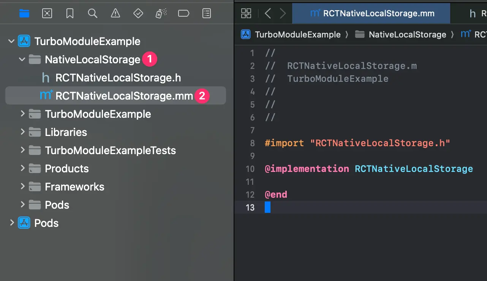Viewport: 487px width, 281px height.
Task: Show the Issues navigator warning triangle
Action: [x=115, y=13]
